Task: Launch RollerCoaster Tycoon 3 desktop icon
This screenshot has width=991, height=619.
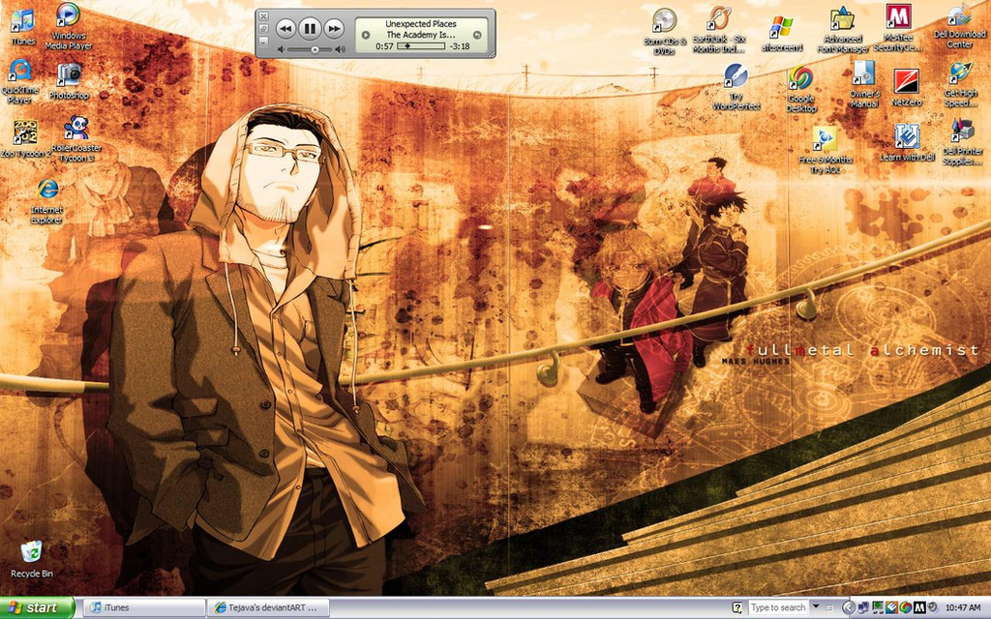Action: 76,139
